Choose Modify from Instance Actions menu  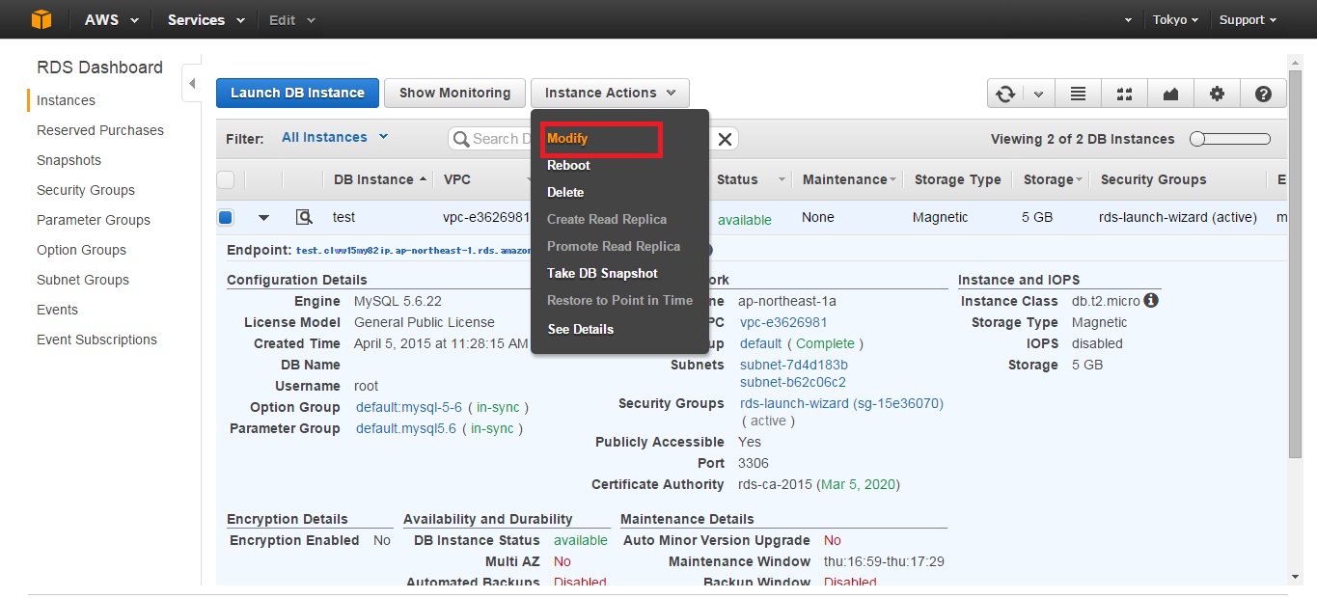pos(567,138)
